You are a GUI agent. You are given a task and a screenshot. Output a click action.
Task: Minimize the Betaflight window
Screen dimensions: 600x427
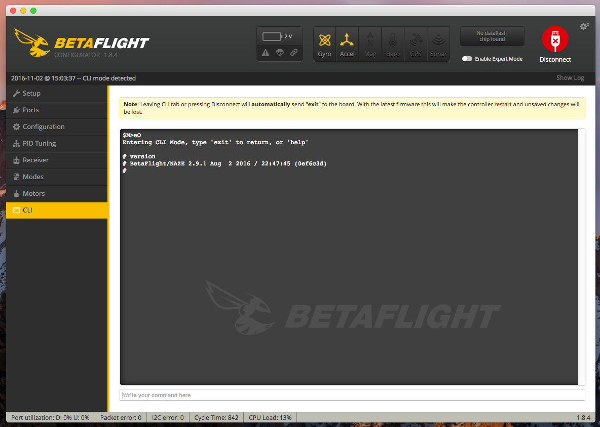[23, 11]
